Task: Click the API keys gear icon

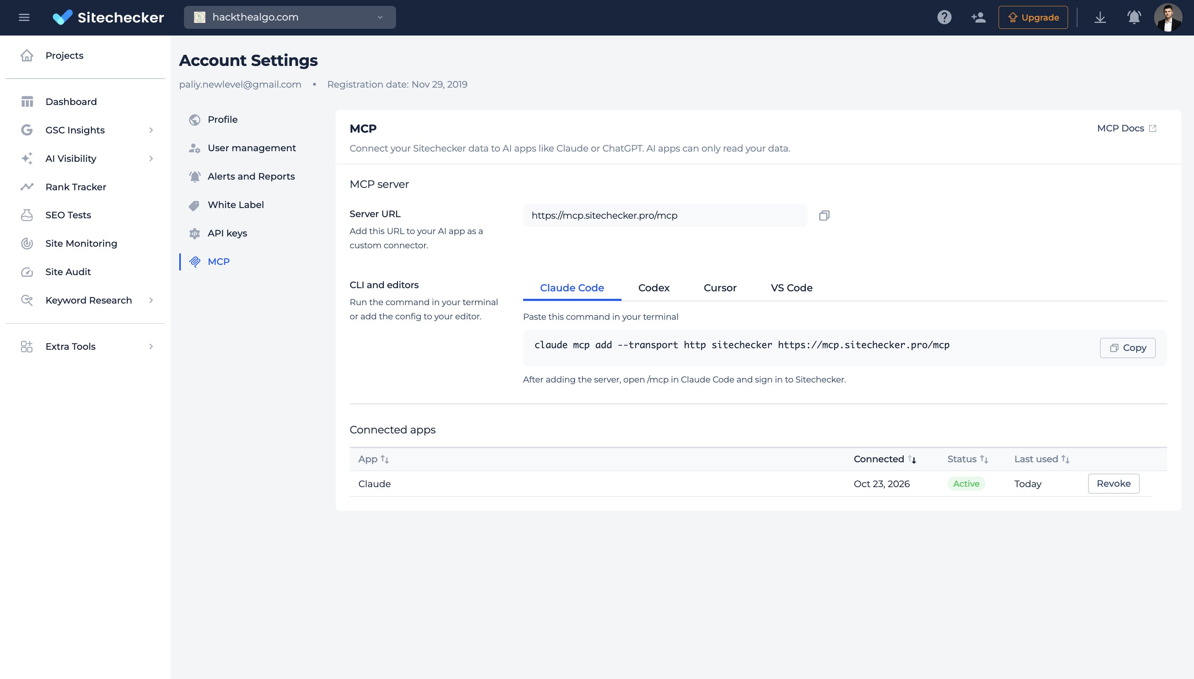Action: 195,233
